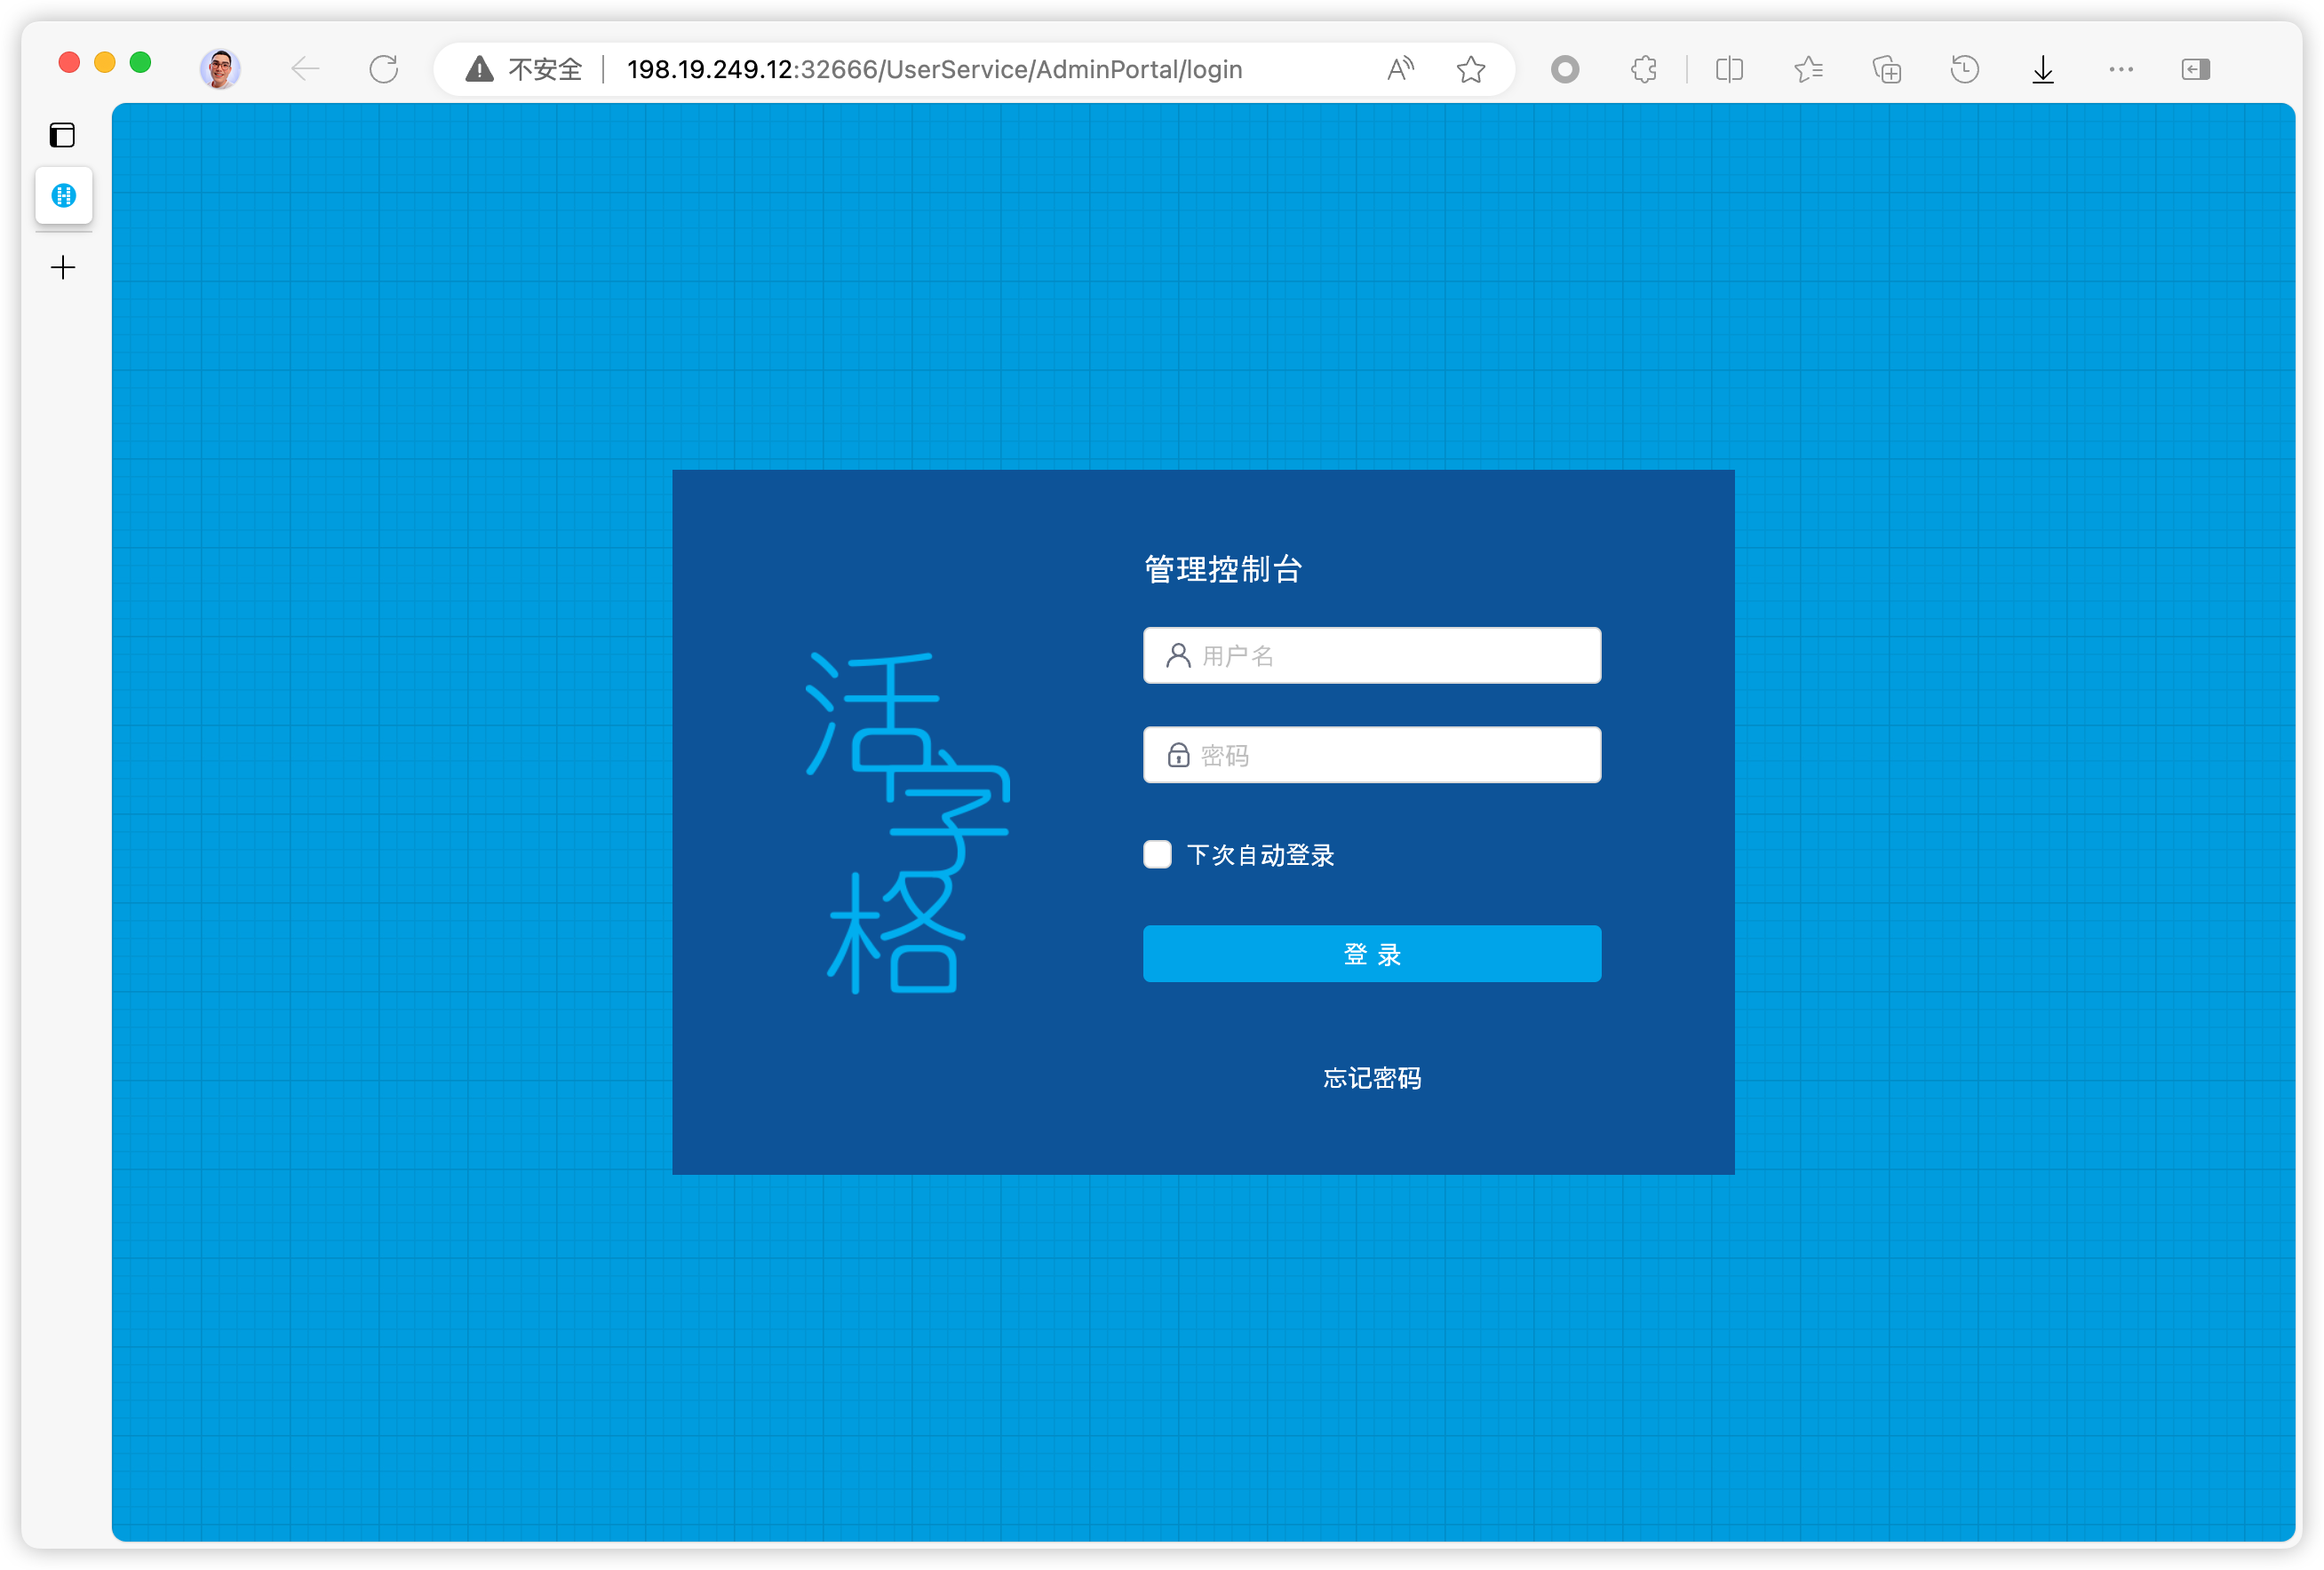Click the 不安全 security label
2324x1570 pixels.
point(545,69)
